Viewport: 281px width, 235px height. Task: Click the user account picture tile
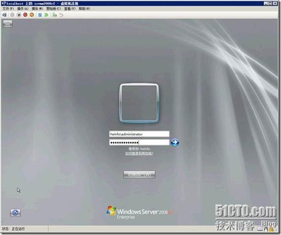(139, 103)
